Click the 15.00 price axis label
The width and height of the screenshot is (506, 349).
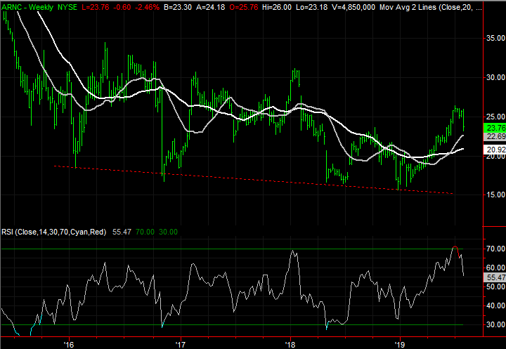(x=495, y=195)
